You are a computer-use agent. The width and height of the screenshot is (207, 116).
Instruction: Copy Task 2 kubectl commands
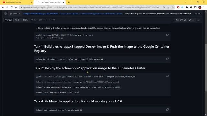tap(167, 76)
